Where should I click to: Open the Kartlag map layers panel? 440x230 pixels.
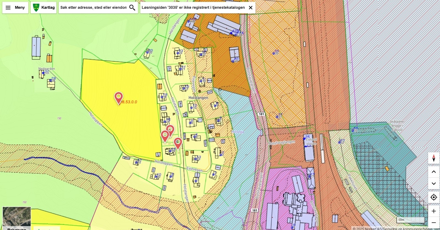tap(44, 7)
